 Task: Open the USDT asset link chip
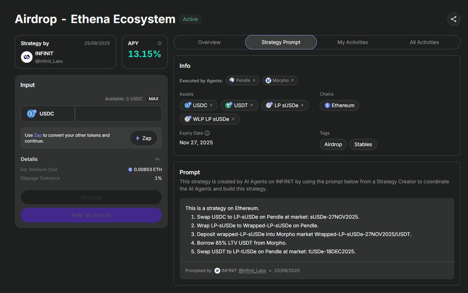click(x=239, y=105)
